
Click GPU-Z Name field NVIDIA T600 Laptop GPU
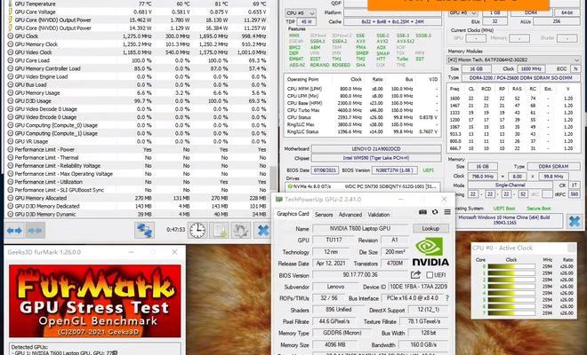point(360,228)
